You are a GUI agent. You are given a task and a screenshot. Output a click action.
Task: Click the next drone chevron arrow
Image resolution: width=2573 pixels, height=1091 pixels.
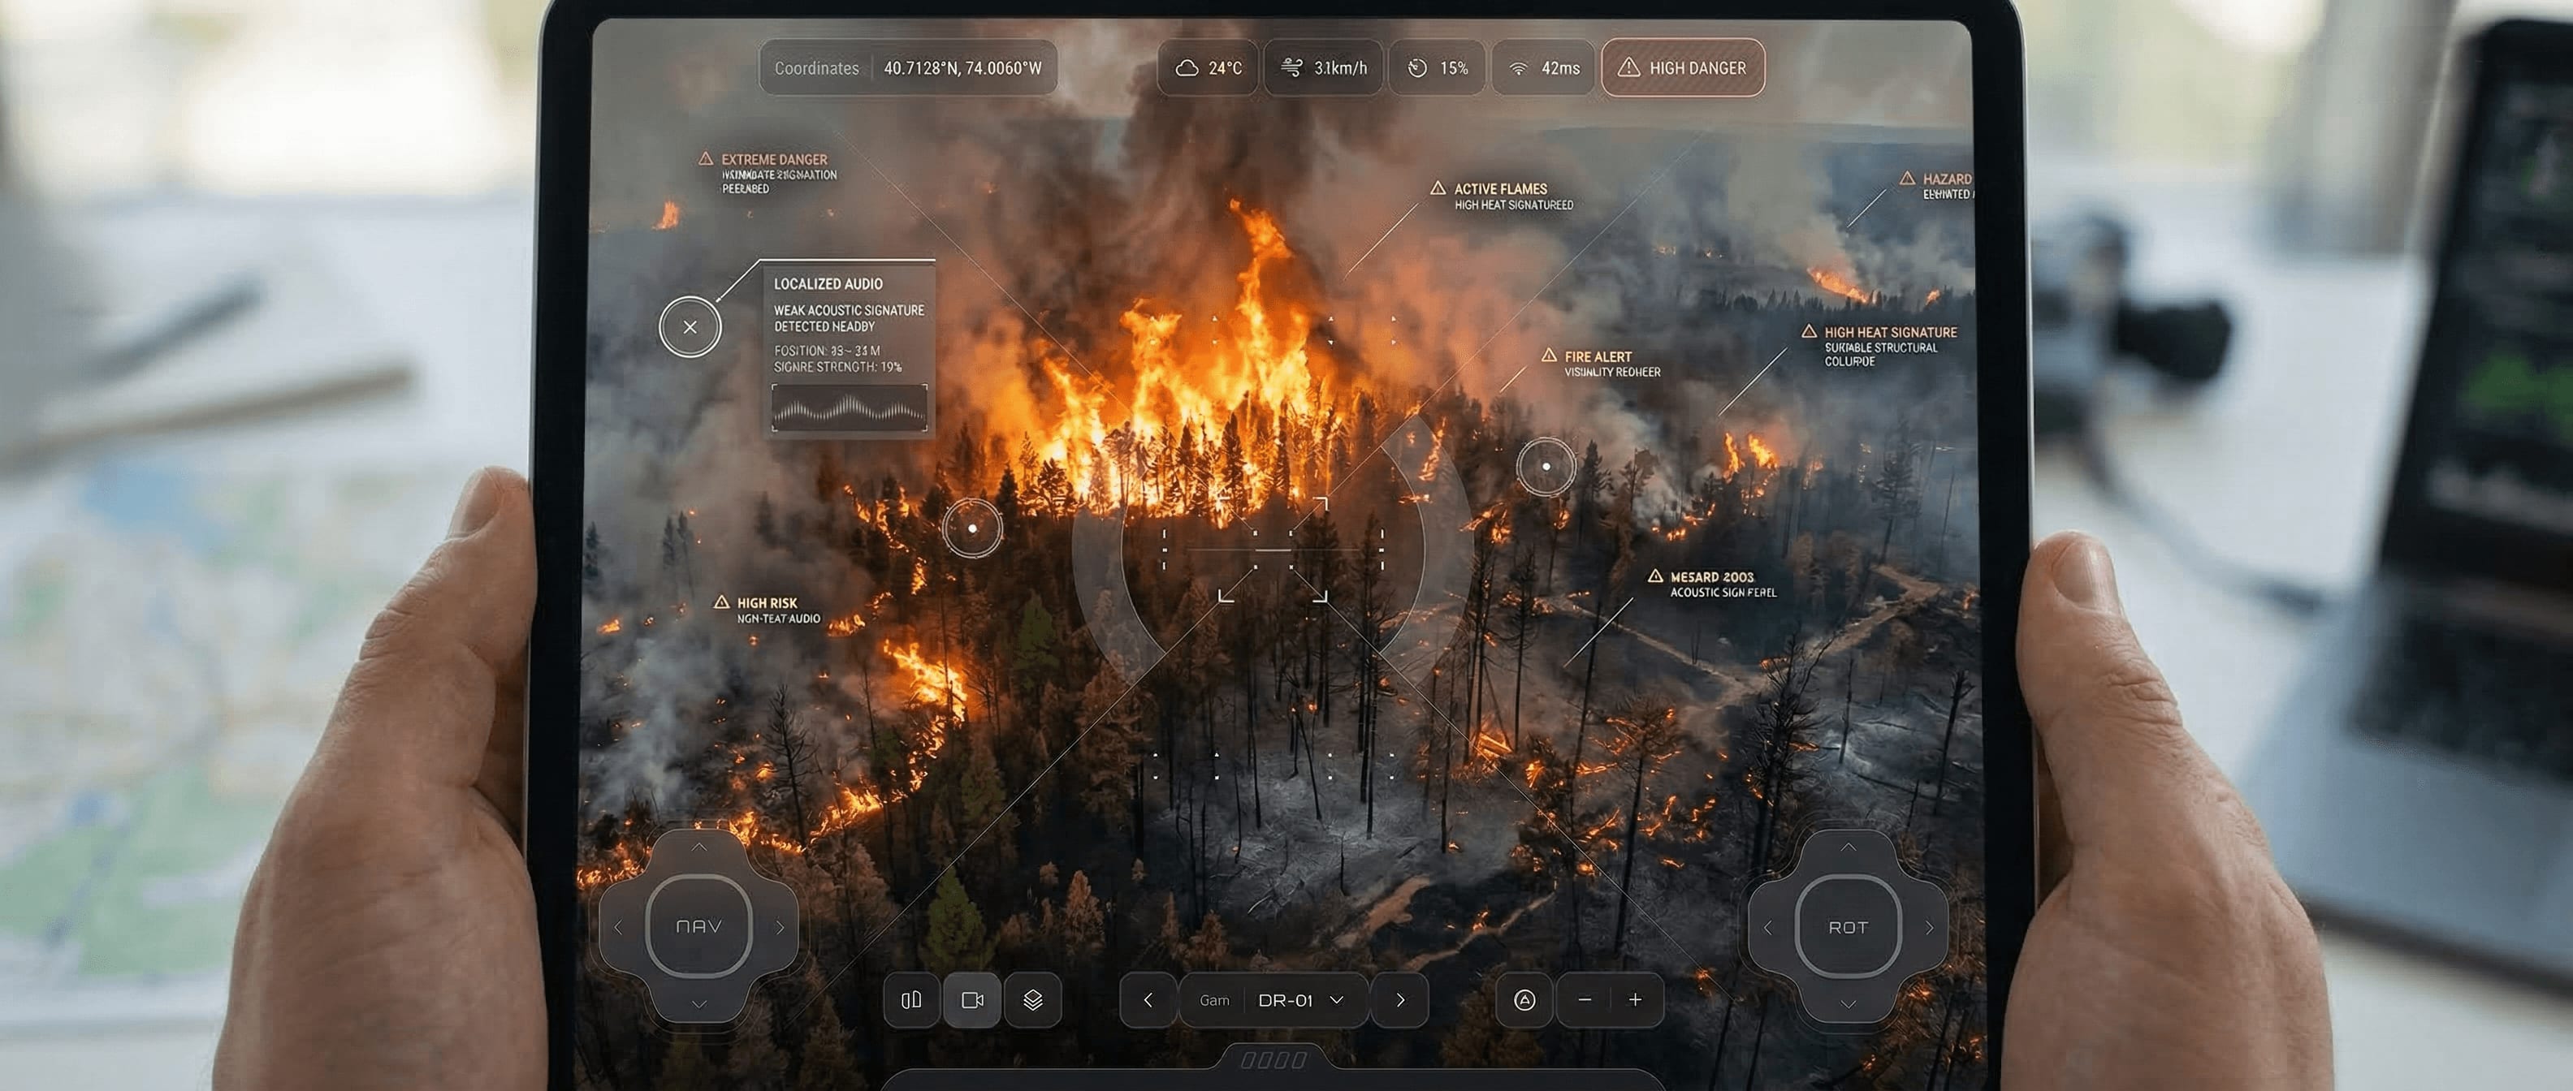(x=1399, y=1000)
